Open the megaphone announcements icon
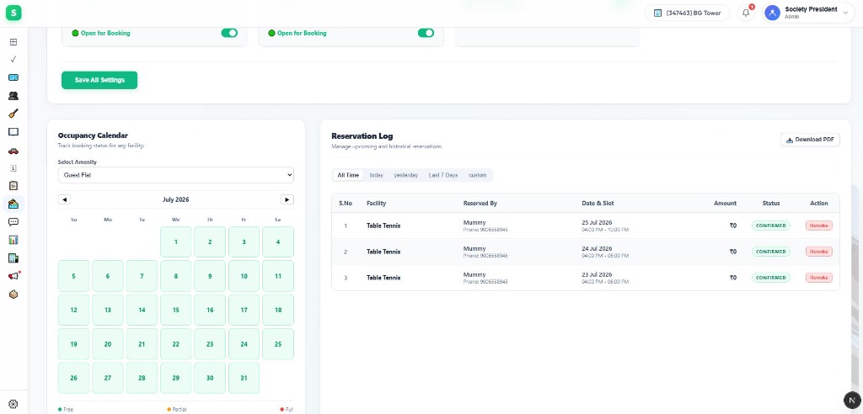Screen dimensions: 863x414 click(13, 277)
